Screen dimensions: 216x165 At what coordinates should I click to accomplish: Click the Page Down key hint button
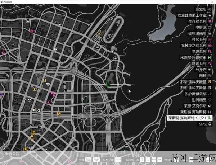coord(89,160)
